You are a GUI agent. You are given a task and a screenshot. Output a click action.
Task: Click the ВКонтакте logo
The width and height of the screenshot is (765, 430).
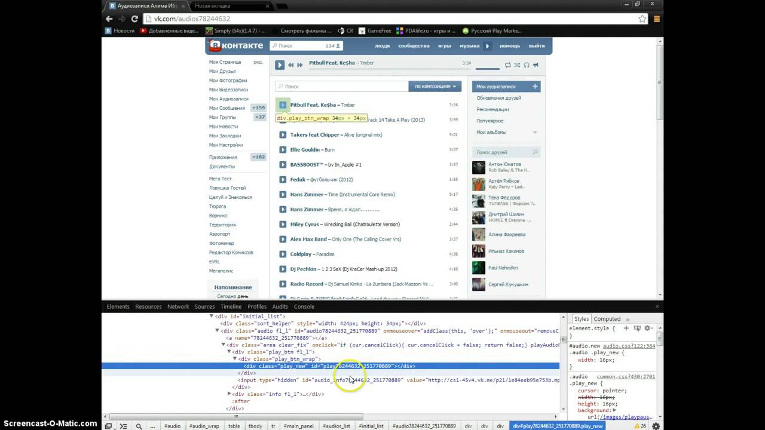[235, 45]
